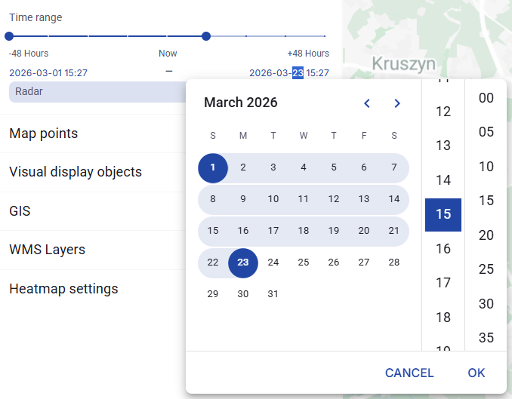This screenshot has height=399, width=512.
Task: Pick minute 30 in minutes column
Action: point(486,304)
